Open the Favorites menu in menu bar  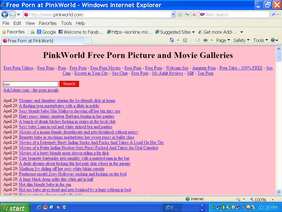tap(48, 23)
